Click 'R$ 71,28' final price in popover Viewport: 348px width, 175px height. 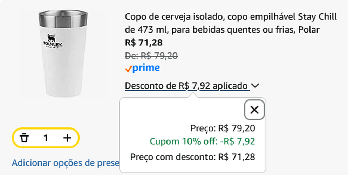[x=237, y=156]
